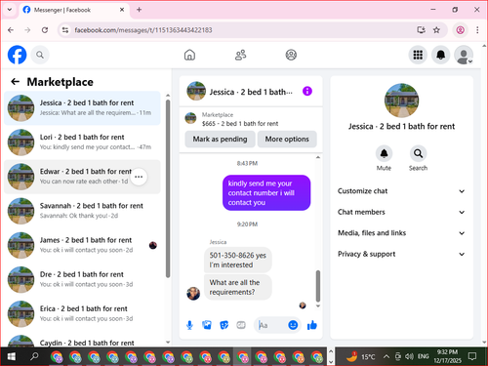Show hidden system tray icons chevron

[x=386, y=356]
